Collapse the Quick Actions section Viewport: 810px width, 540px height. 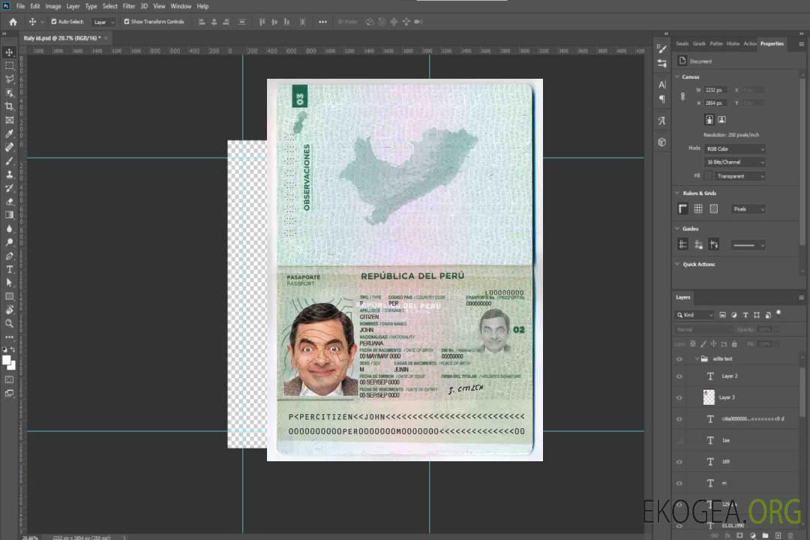[x=677, y=264]
